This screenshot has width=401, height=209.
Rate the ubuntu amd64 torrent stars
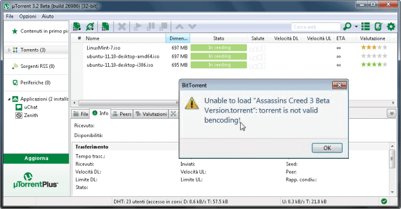coord(374,56)
